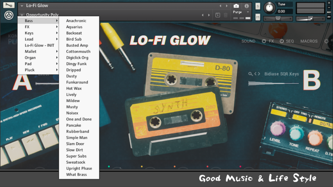Go to the next instrument arrow
Viewport: 333px width, 187px height.
pos(227,6)
